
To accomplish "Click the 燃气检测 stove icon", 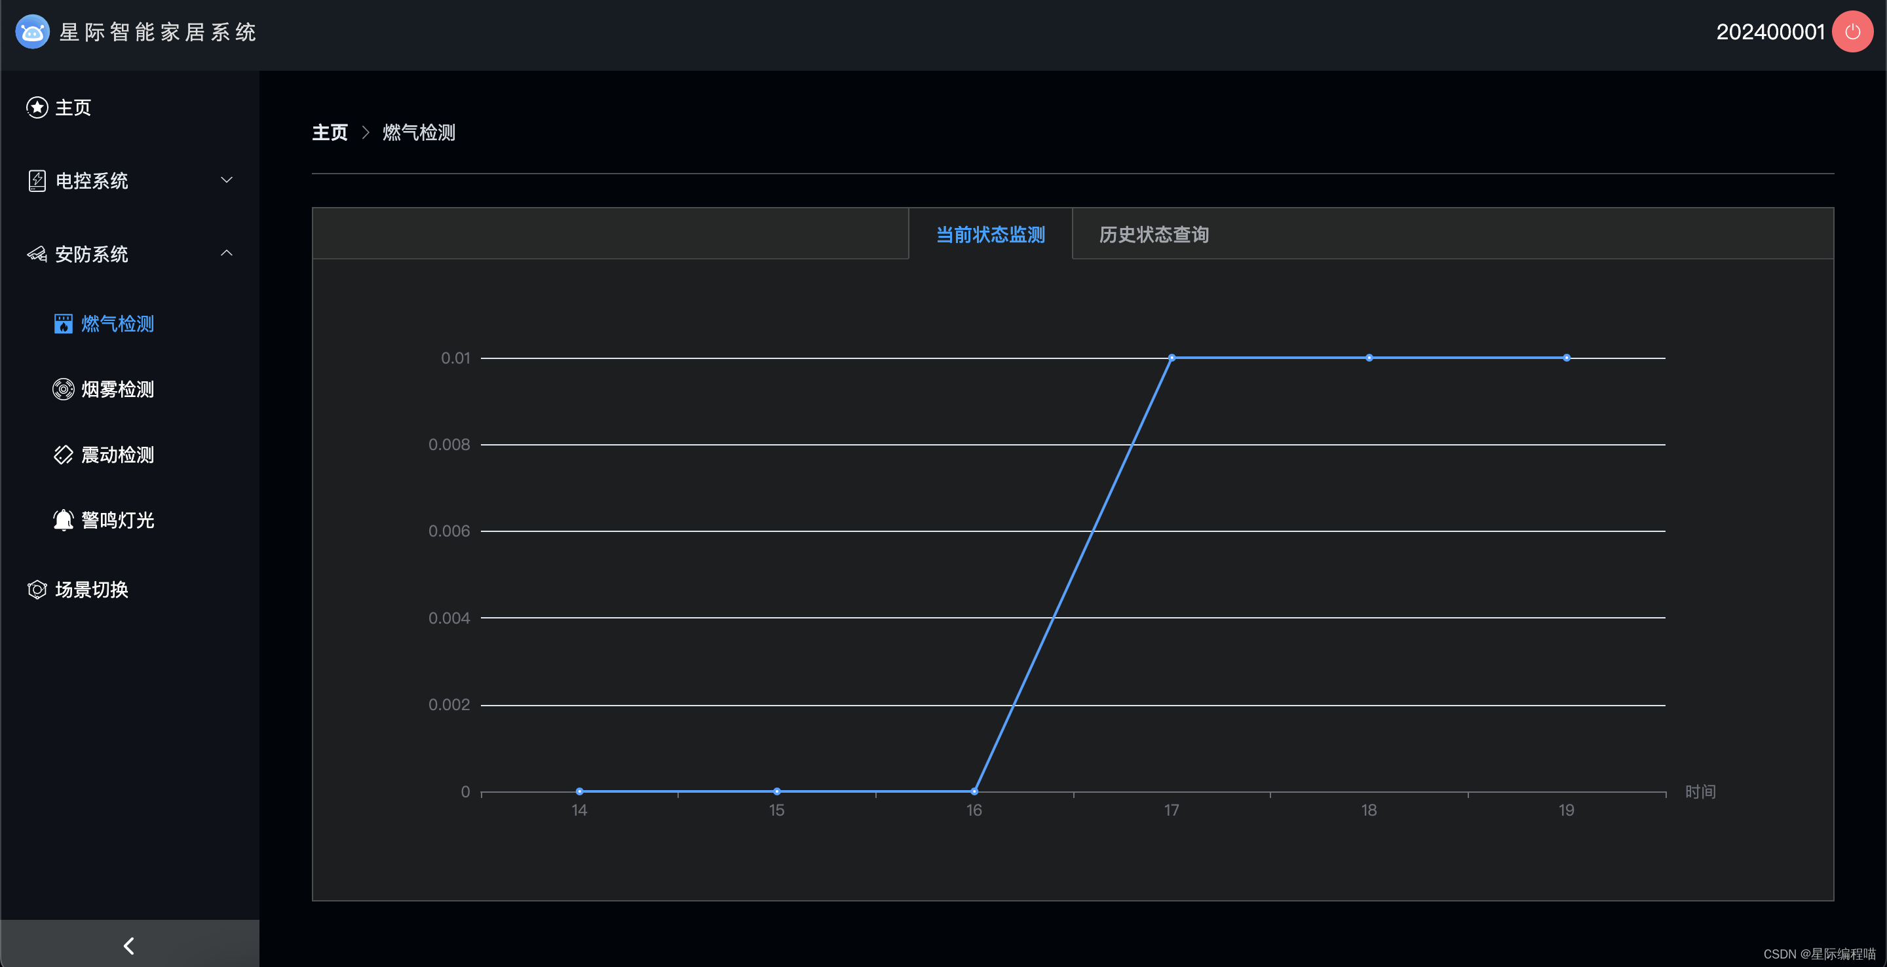I will (x=63, y=324).
